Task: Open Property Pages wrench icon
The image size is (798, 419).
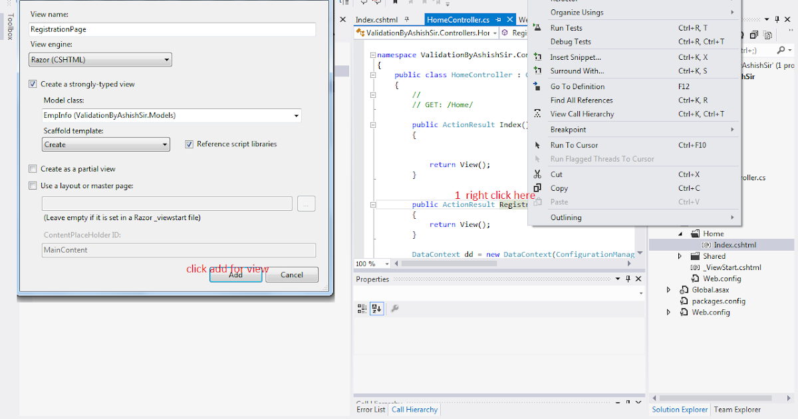Action: [x=394, y=309]
